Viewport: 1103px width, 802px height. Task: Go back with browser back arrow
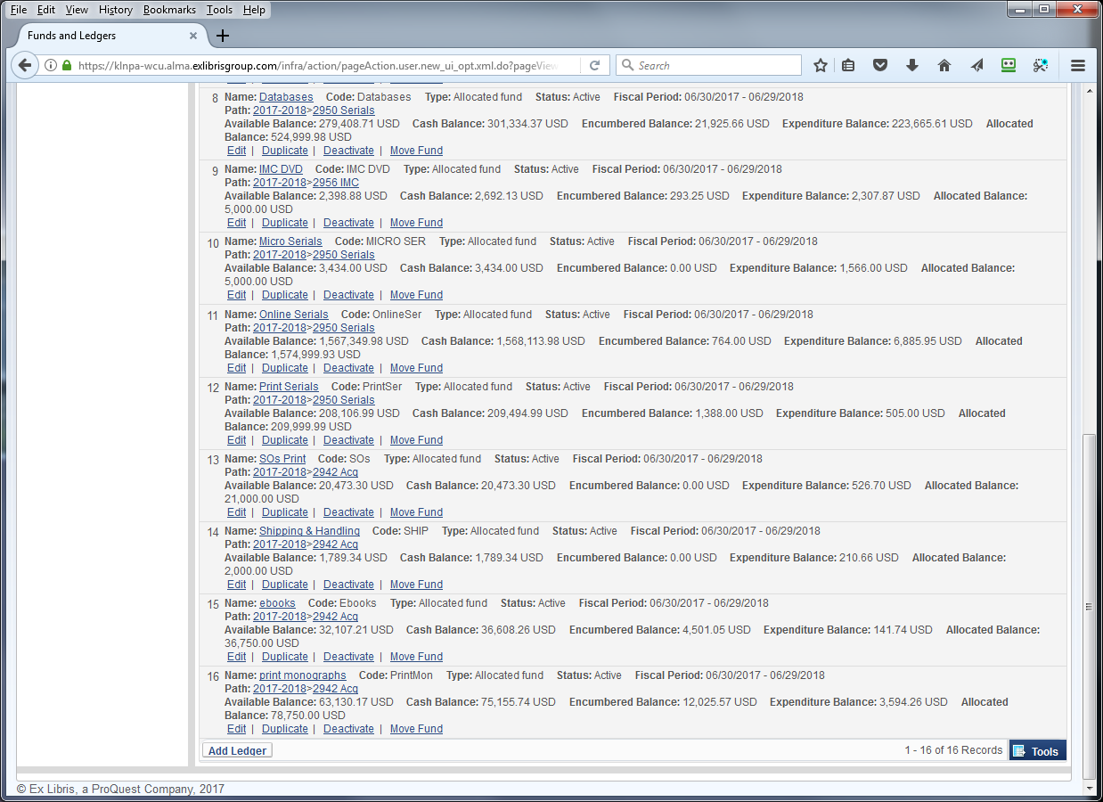pyautogui.click(x=25, y=65)
